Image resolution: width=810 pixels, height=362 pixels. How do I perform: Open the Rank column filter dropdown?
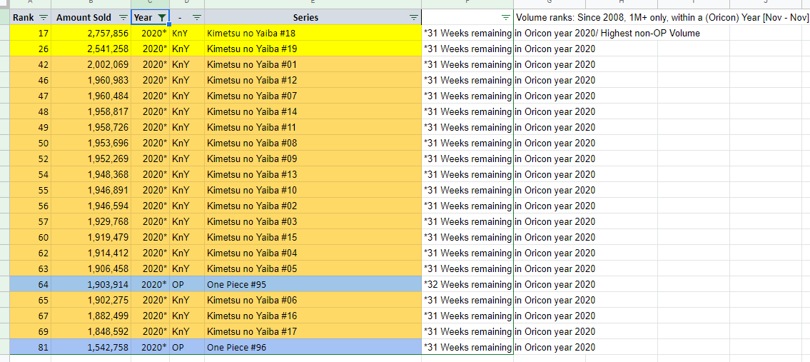click(x=44, y=18)
